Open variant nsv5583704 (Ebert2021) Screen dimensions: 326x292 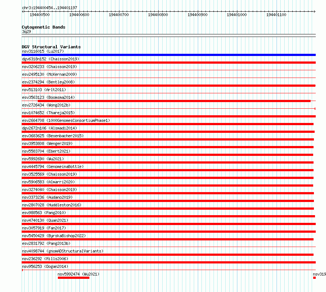tap(46, 151)
